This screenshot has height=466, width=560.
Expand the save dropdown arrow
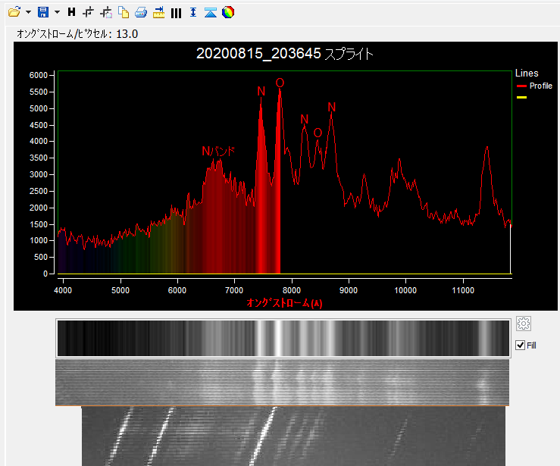57,12
